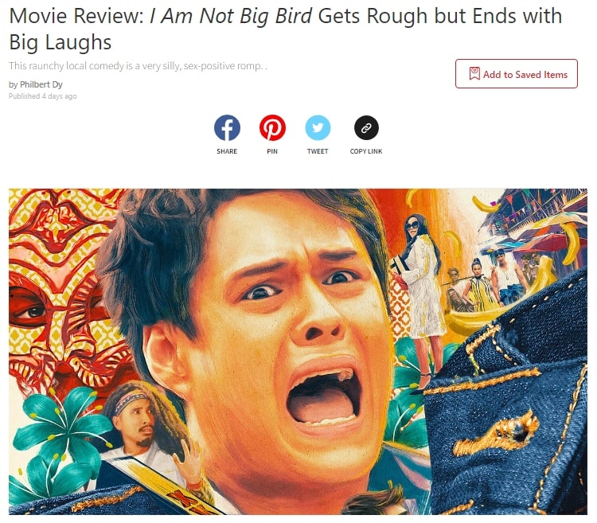Open author Philbert Dy's profile
The width and height of the screenshot is (597, 523).
pos(41,84)
